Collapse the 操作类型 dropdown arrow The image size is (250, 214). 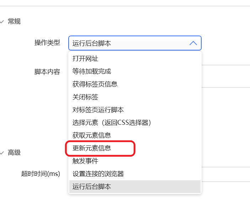[x=193, y=43]
